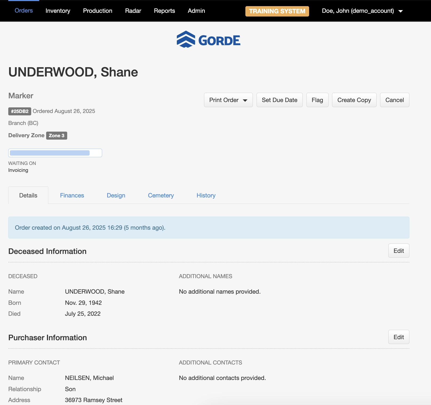The height and width of the screenshot is (405, 431).
Task: Click the Zone 3 delivery zone badge
Action: tap(56, 135)
